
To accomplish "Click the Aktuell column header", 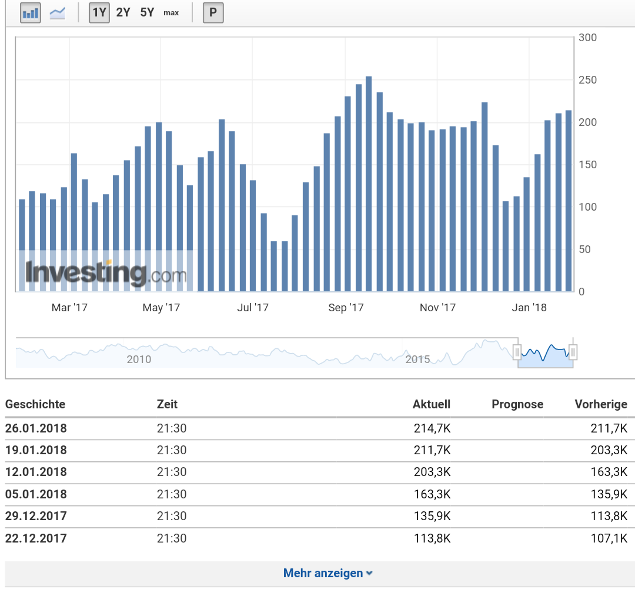I will [x=431, y=404].
